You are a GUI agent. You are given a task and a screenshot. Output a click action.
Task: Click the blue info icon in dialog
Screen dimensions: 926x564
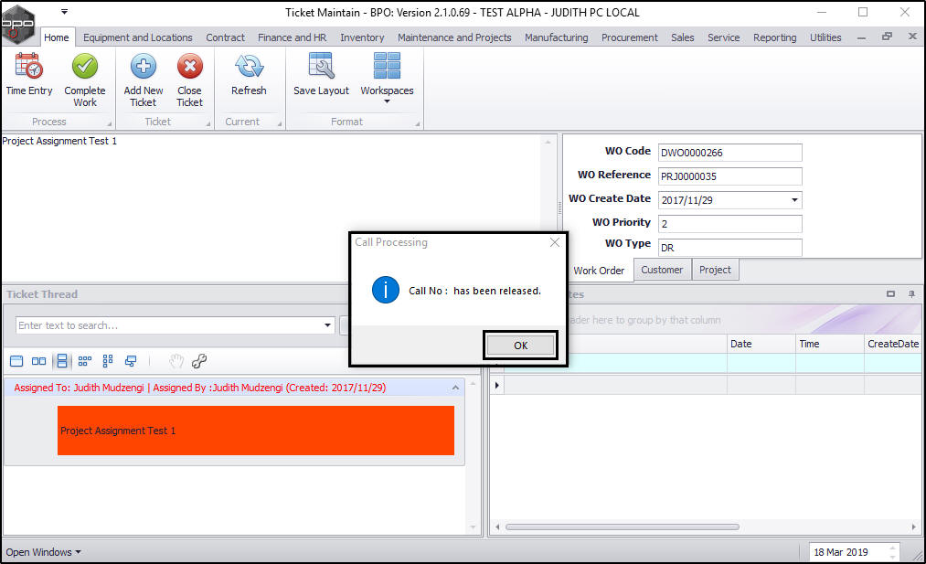coord(386,290)
